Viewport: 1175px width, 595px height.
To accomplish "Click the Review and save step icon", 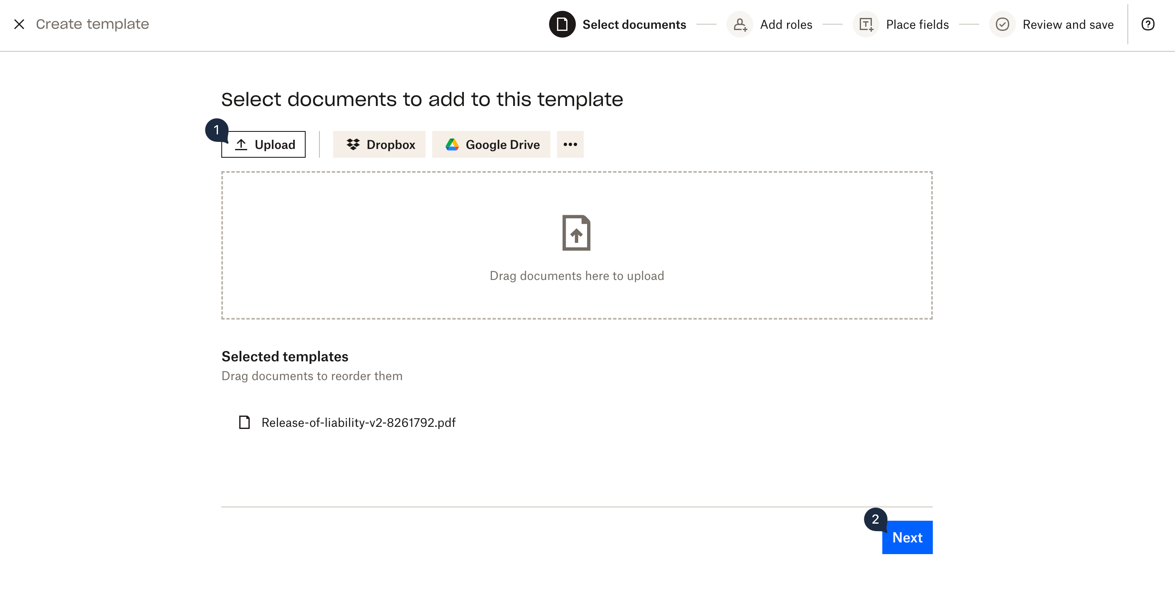I will [1003, 23].
